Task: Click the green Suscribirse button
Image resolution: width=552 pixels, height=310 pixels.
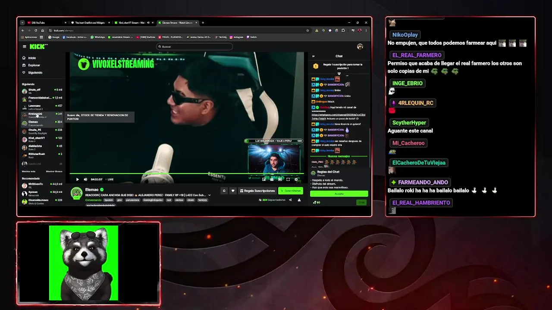Action: (x=291, y=191)
